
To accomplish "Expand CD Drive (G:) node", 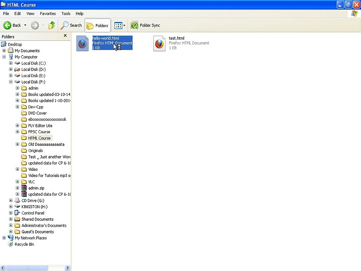I will coord(11,200).
